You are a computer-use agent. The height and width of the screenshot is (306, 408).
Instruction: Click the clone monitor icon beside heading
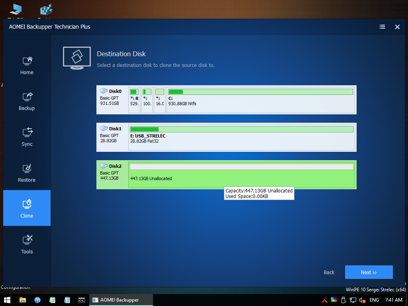(77, 58)
